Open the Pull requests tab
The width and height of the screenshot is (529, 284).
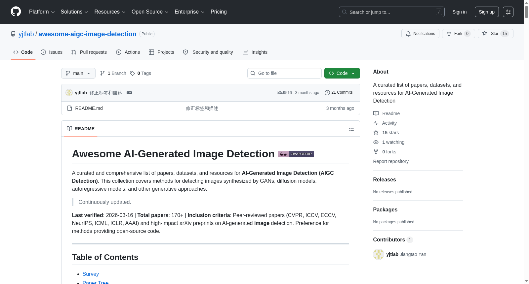point(89,52)
